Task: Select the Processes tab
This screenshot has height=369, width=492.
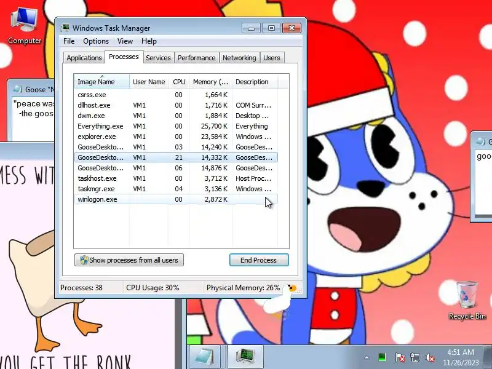Action: point(124,57)
